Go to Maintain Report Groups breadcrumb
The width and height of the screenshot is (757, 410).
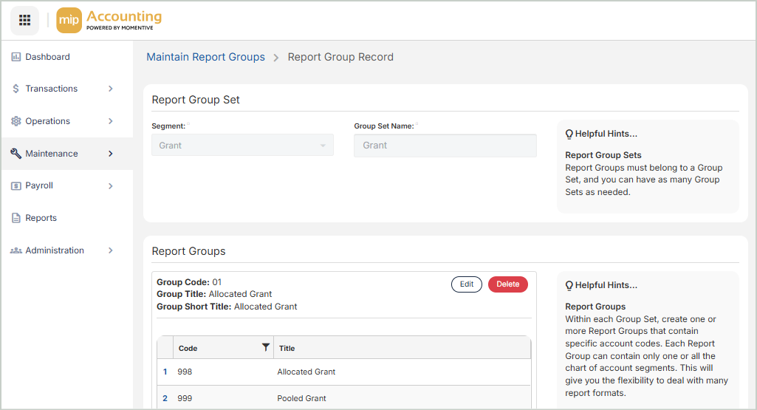tap(205, 57)
